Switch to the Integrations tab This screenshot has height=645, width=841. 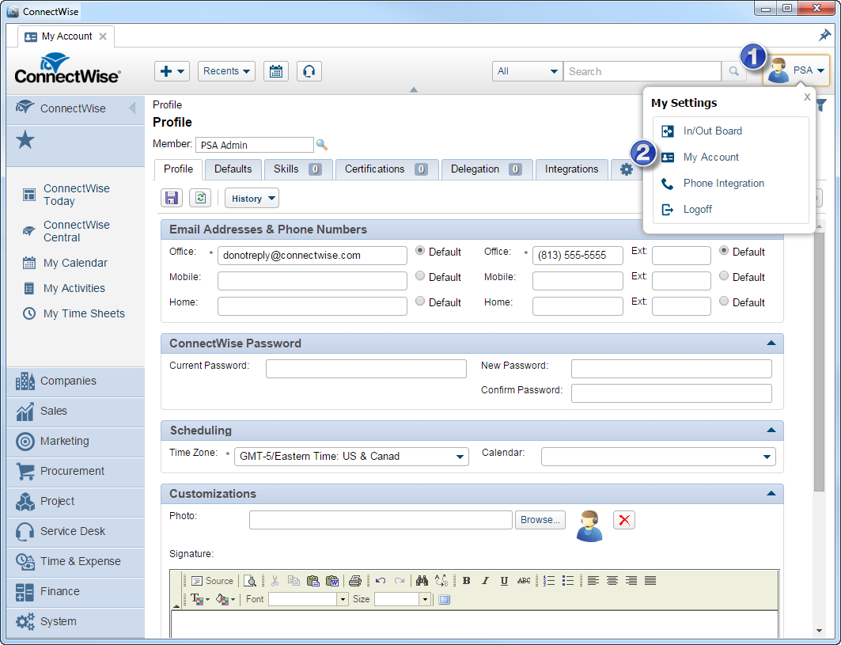click(571, 169)
